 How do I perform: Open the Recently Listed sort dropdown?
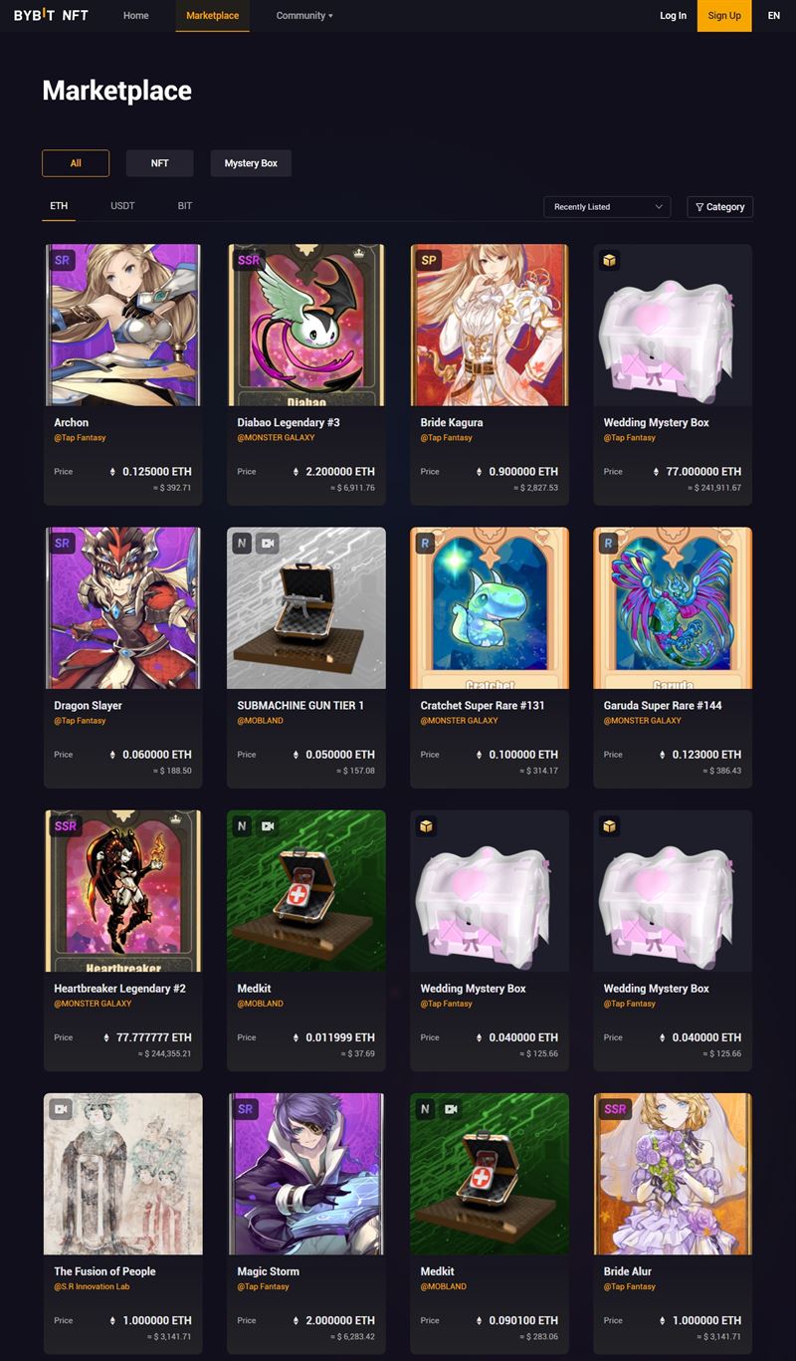coord(607,206)
